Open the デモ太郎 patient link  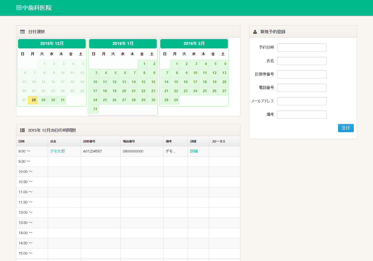coord(57,151)
